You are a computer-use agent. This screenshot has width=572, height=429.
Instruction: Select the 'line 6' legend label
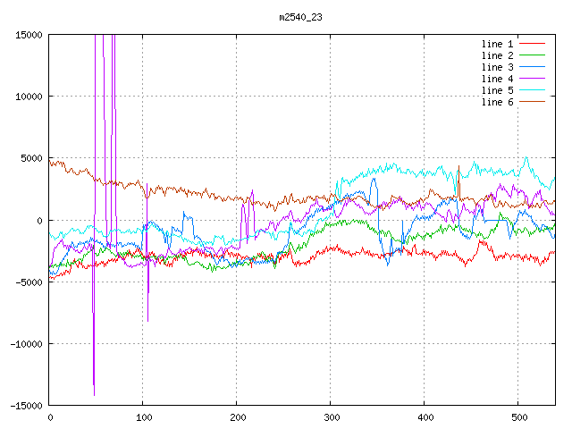498,102
